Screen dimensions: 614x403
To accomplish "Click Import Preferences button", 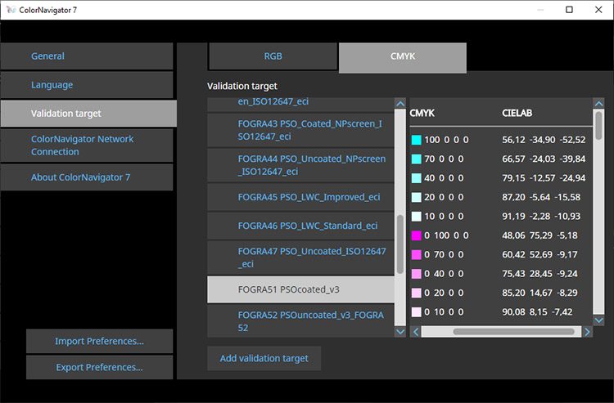I will pos(99,341).
